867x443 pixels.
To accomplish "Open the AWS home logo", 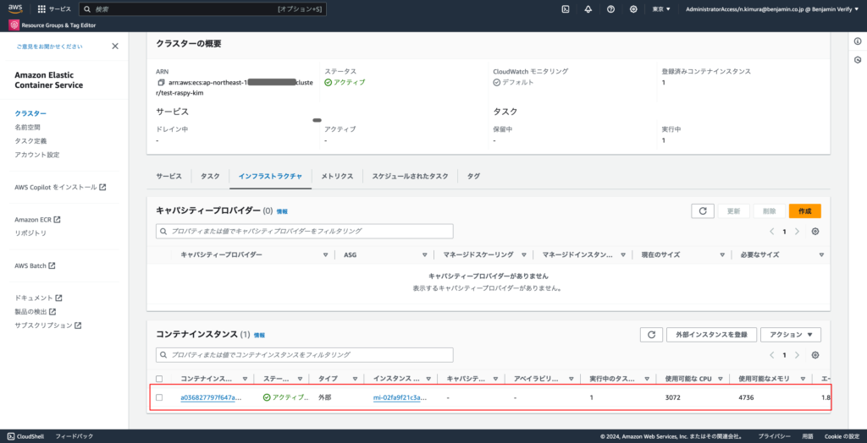I will [15, 8].
